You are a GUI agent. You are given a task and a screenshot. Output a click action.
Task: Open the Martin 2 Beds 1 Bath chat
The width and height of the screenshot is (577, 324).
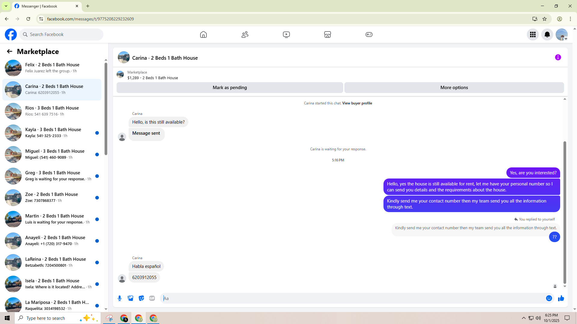[x=52, y=219]
